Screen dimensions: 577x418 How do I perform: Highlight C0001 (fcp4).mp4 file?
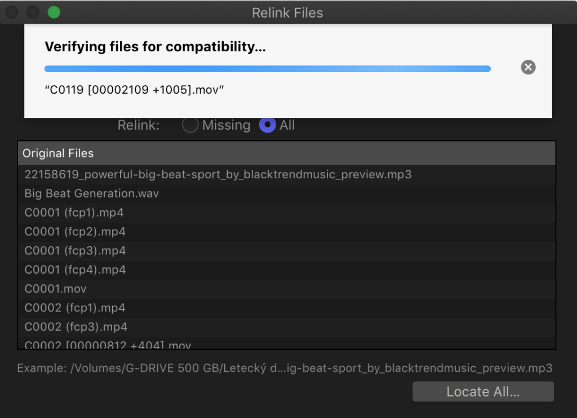tap(286, 270)
